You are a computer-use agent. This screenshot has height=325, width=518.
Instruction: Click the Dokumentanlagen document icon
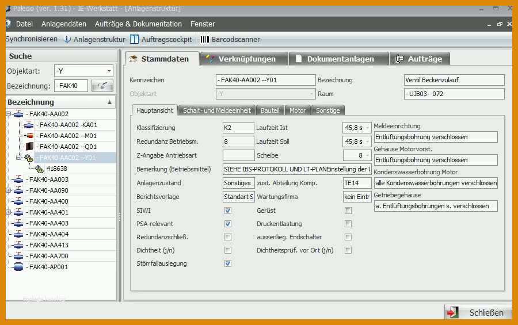click(298, 59)
